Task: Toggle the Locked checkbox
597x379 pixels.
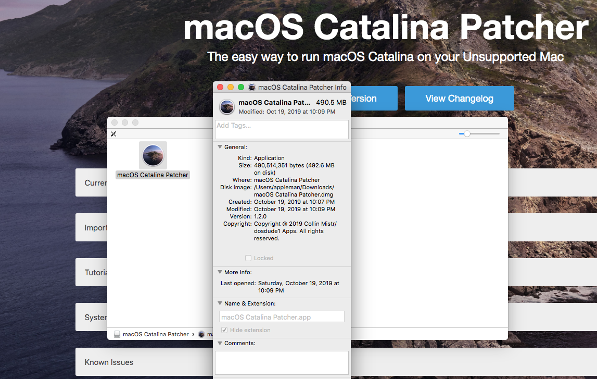Action: (248, 258)
